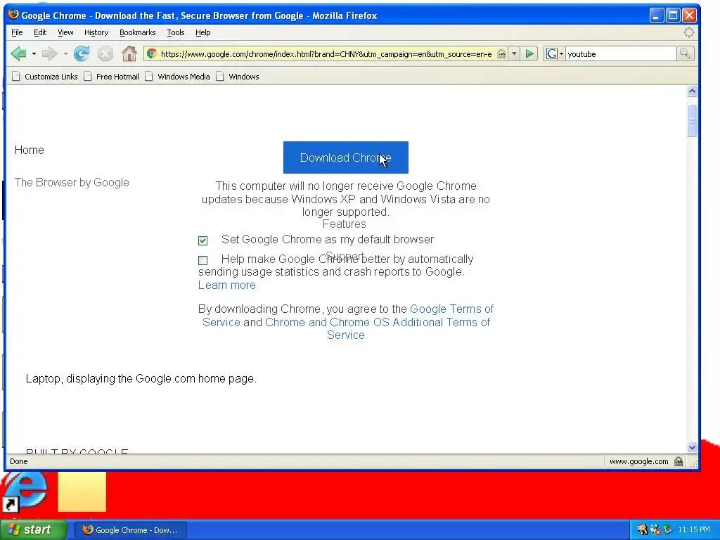Click the second system tray icon
The image size is (720, 540).
click(x=655, y=530)
